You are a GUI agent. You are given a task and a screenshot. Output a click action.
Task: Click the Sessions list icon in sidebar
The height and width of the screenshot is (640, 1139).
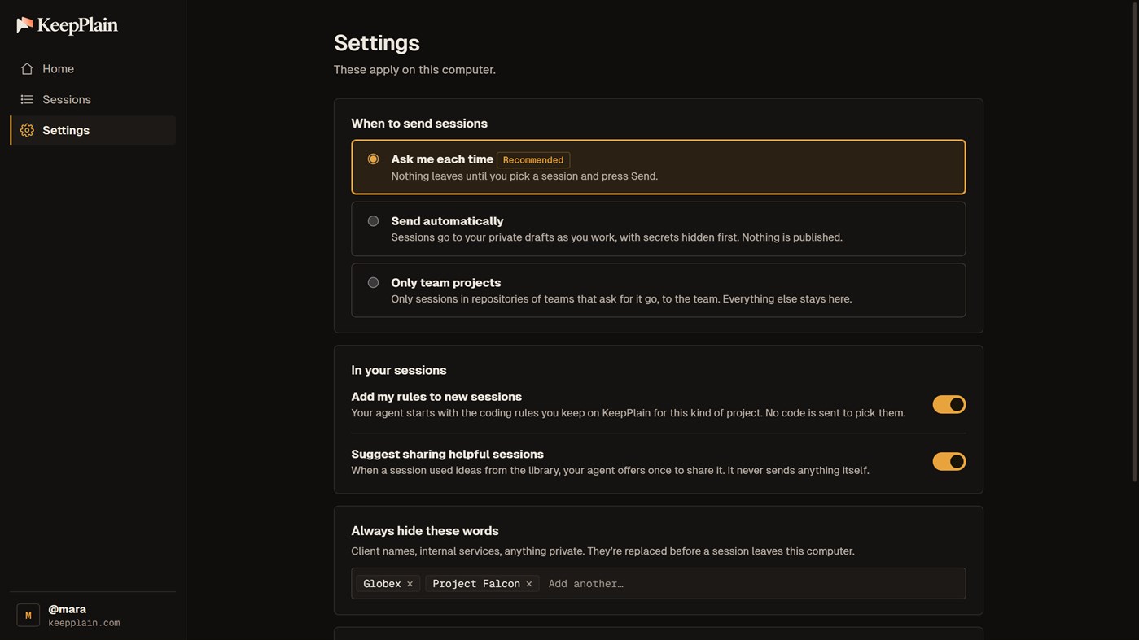pyautogui.click(x=27, y=100)
